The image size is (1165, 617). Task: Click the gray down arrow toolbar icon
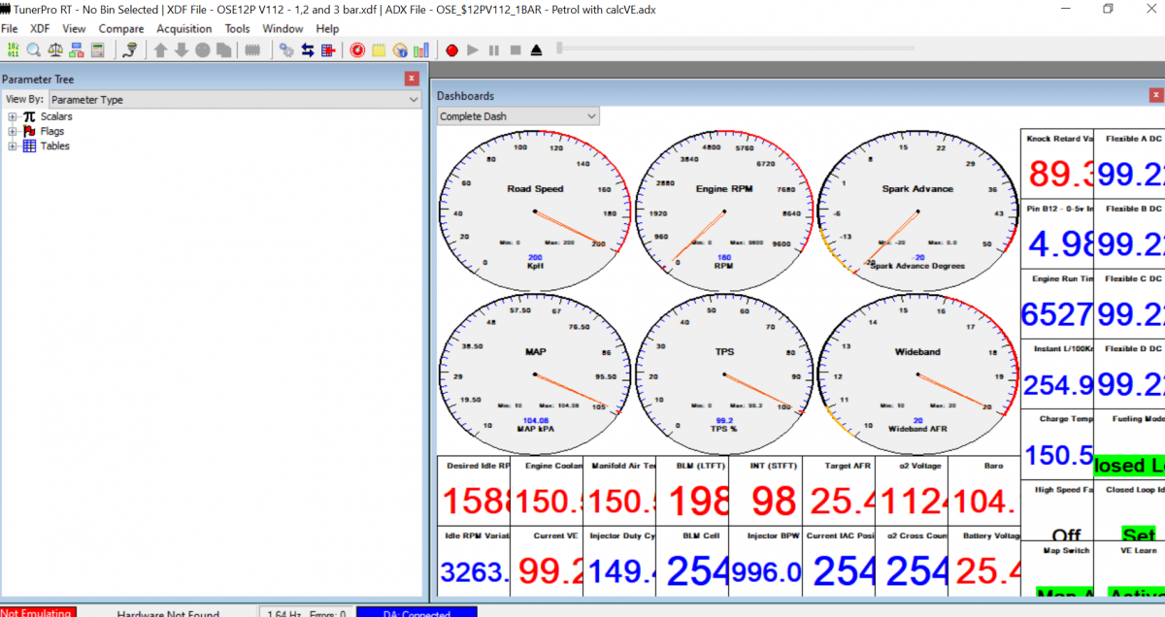pyautogui.click(x=182, y=49)
